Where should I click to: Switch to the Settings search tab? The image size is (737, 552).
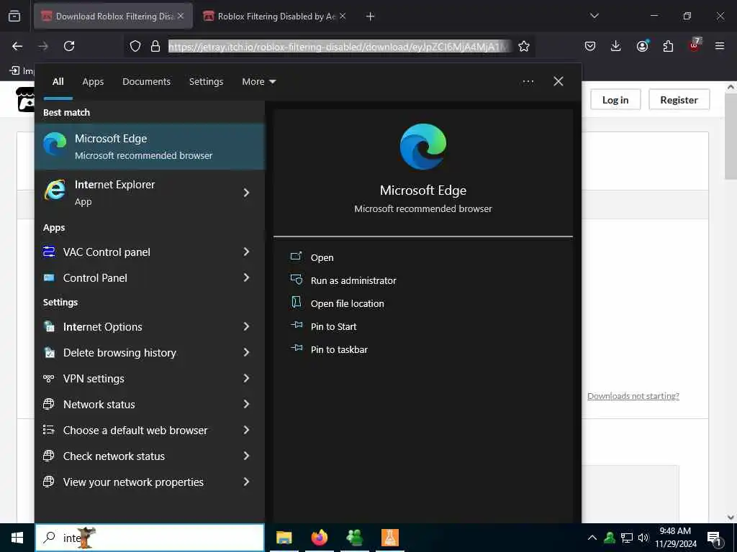click(x=206, y=82)
